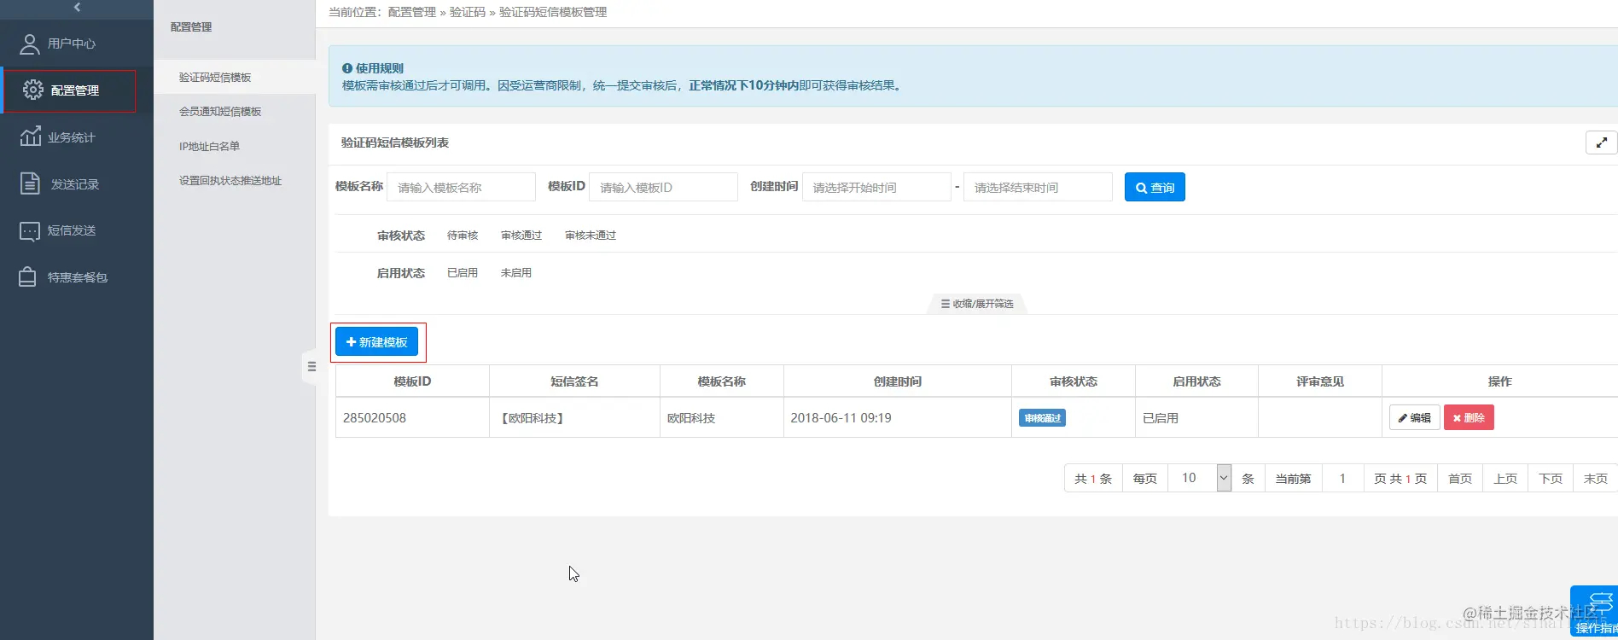
Task: Go to 短信发送 in sidebar
Action: [72, 230]
